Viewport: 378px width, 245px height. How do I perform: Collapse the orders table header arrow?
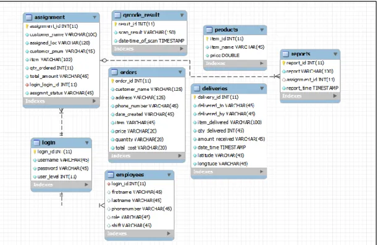(x=180, y=72)
